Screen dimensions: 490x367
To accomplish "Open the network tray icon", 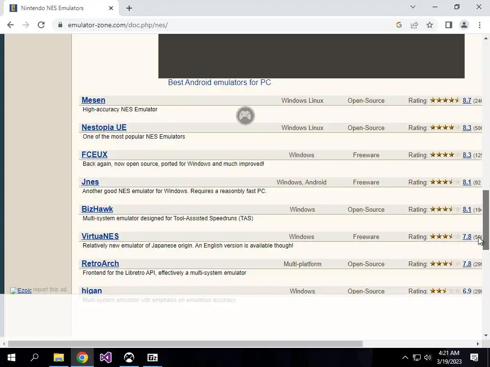I will (417, 357).
